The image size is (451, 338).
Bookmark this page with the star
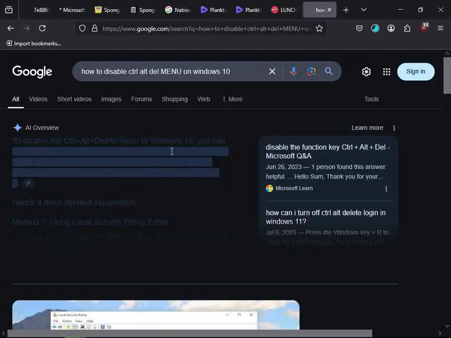319,28
